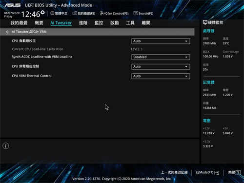The width and height of the screenshot is (244, 183).
Task: Open CPU load-line calibration dropdown
Action: tap(161, 41)
